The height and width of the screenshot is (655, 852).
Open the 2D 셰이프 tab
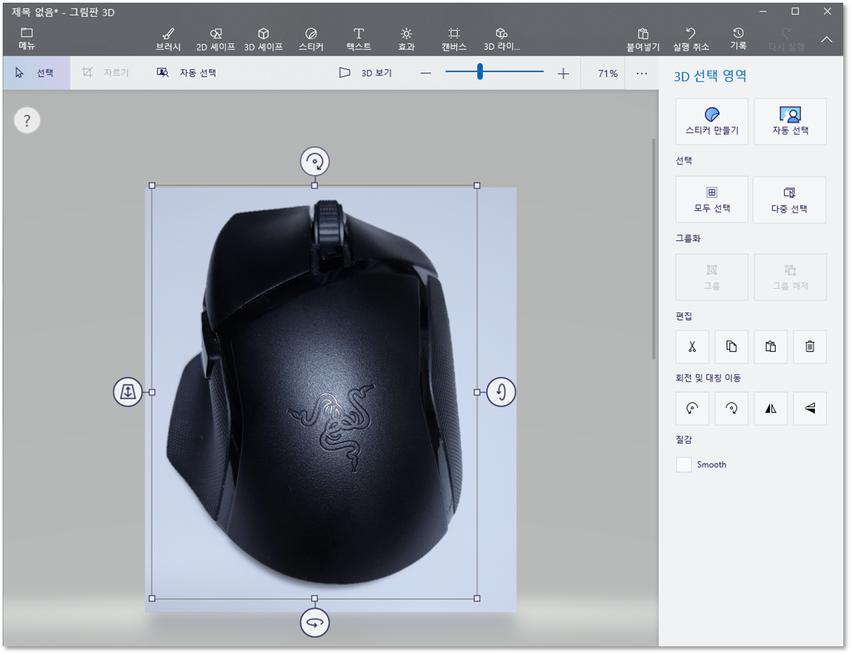(x=216, y=40)
